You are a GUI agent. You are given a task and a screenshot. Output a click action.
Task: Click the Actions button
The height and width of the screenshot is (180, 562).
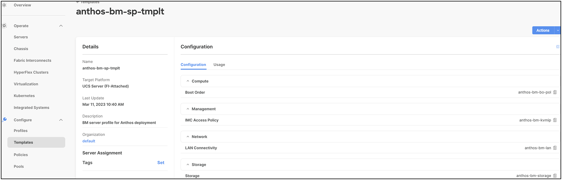coord(543,30)
